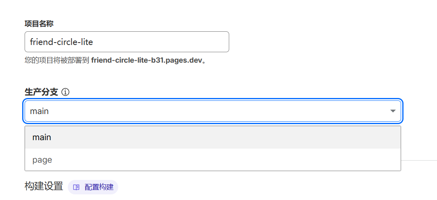Select the "main" option in the branch list
Screen dimensions: 437x200
[x=42, y=137]
